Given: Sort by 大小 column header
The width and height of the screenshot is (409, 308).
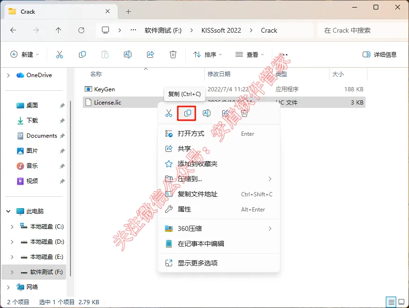Looking at the screenshot, I should (338, 74).
